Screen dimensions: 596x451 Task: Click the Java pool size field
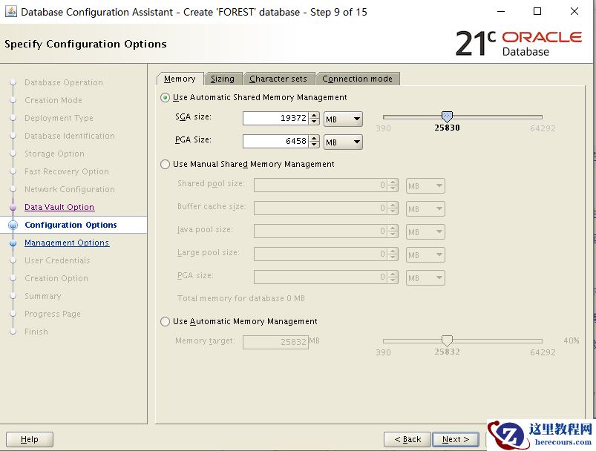321,231
